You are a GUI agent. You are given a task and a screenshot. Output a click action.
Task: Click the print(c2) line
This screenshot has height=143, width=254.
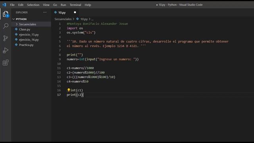(75, 95)
